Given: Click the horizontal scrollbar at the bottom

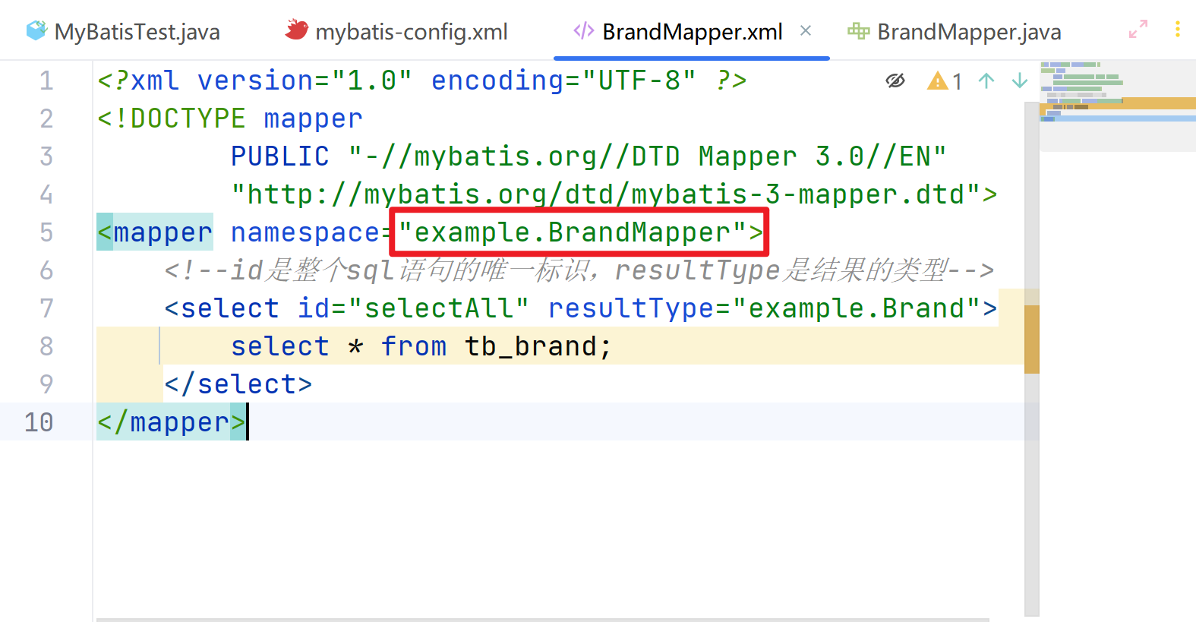Looking at the screenshot, I should 542,619.
